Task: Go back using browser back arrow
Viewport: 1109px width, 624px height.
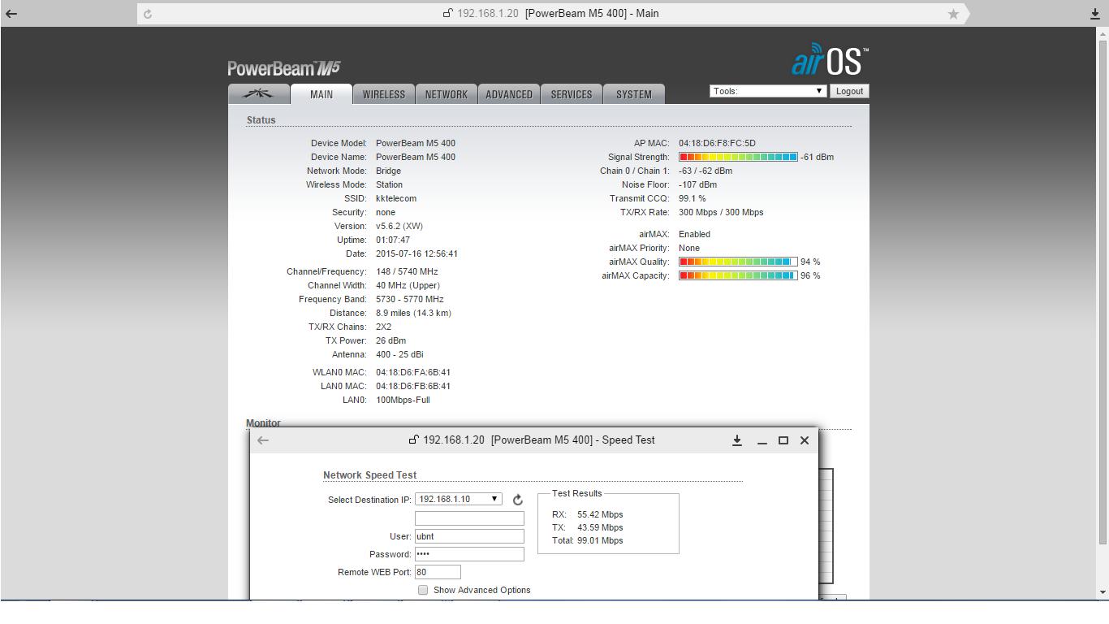Action: pos(11,14)
